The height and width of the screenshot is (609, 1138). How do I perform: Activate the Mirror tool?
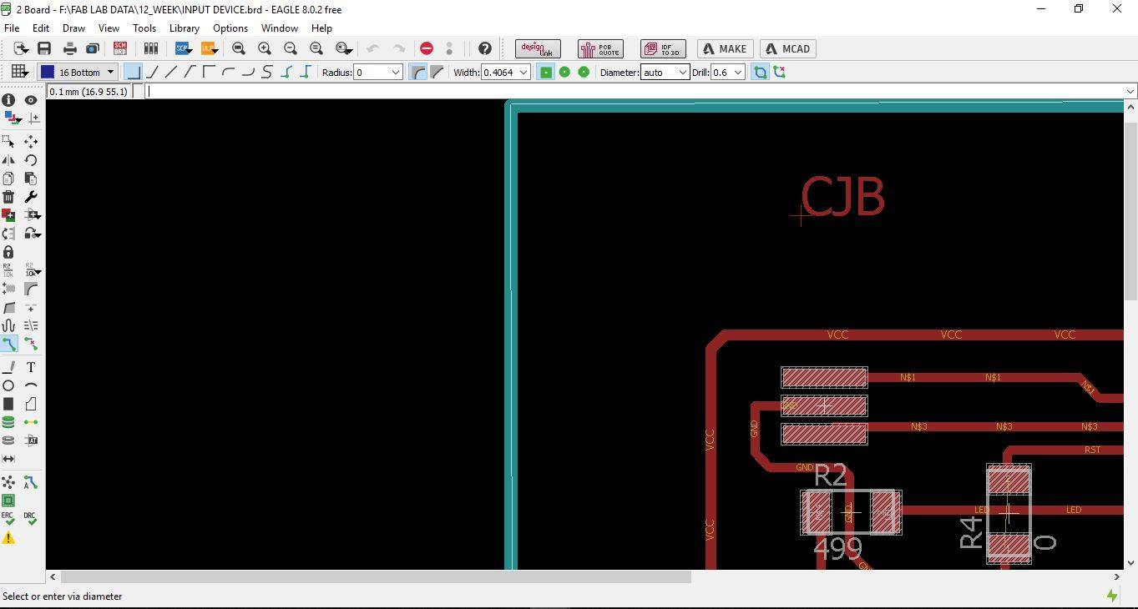pyautogui.click(x=8, y=160)
